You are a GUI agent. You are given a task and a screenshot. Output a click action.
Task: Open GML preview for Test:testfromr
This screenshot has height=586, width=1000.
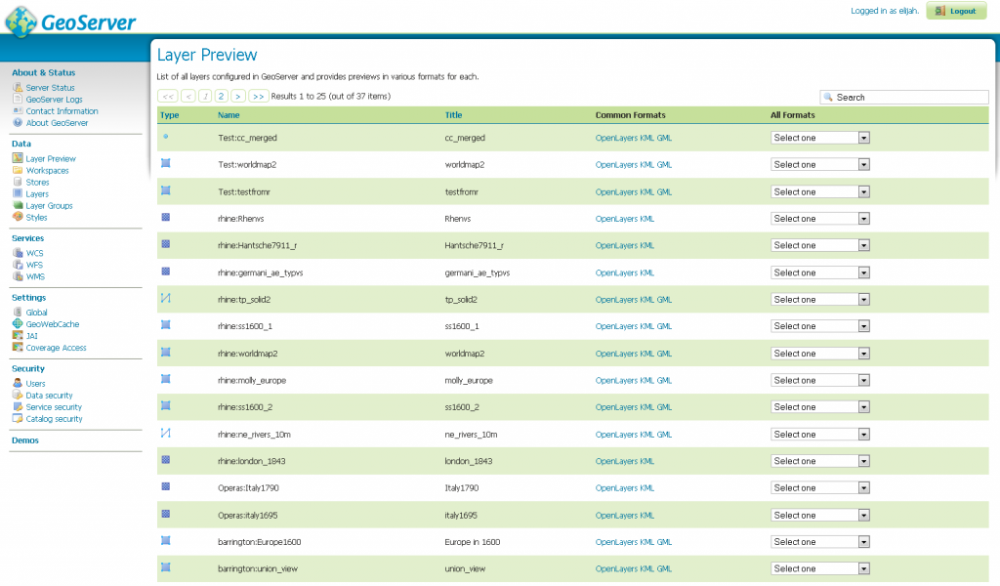(664, 192)
